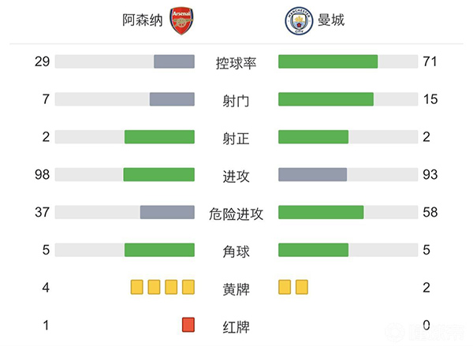Click Manchester City's first yellow card icon
The height and width of the screenshot is (346, 473).
(285, 287)
